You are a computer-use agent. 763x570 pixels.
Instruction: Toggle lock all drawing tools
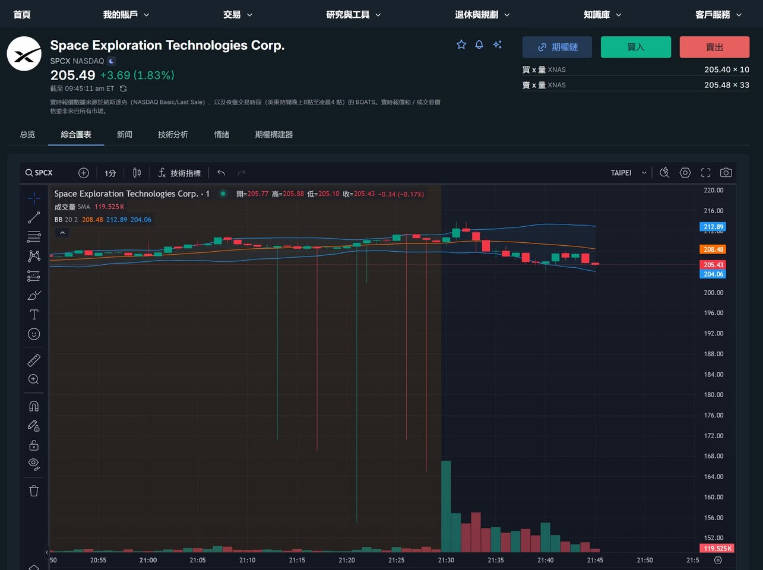34,445
